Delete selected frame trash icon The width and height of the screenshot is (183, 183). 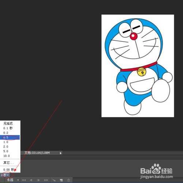[x=69, y=180]
